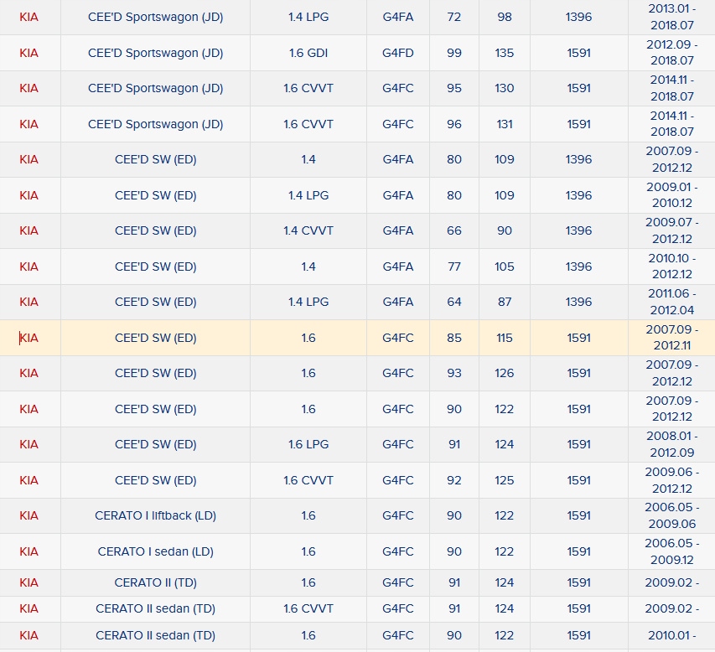This screenshot has height=652, width=715.
Task: Open the CERATO I liftback (LD) model
Action: (x=156, y=515)
